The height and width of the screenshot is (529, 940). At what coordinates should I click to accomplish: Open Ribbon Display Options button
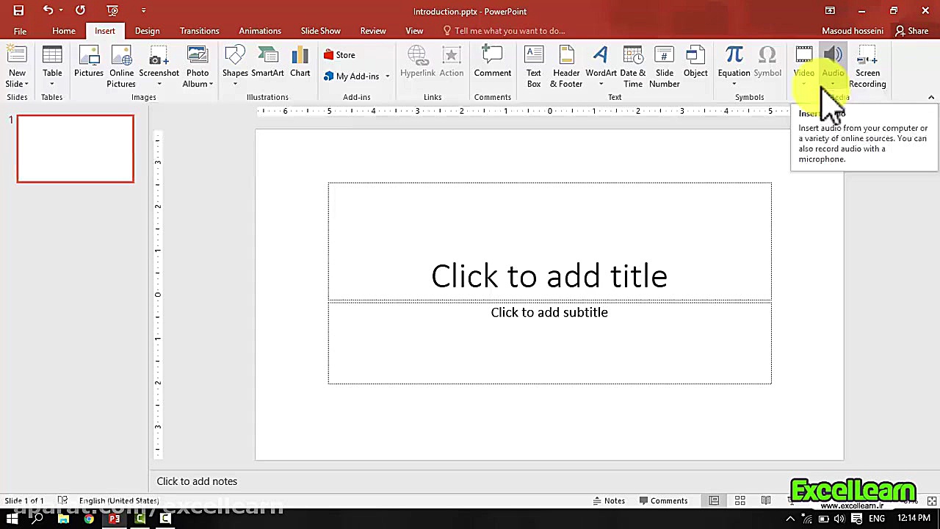(830, 10)
